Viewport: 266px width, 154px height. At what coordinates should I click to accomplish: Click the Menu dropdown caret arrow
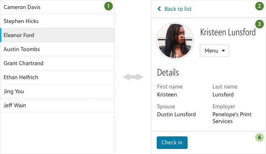pos(223,51)
